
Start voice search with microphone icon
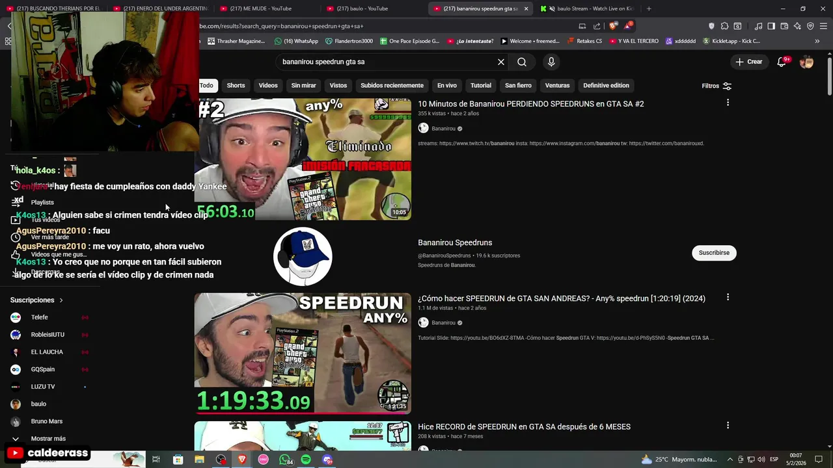551,62
